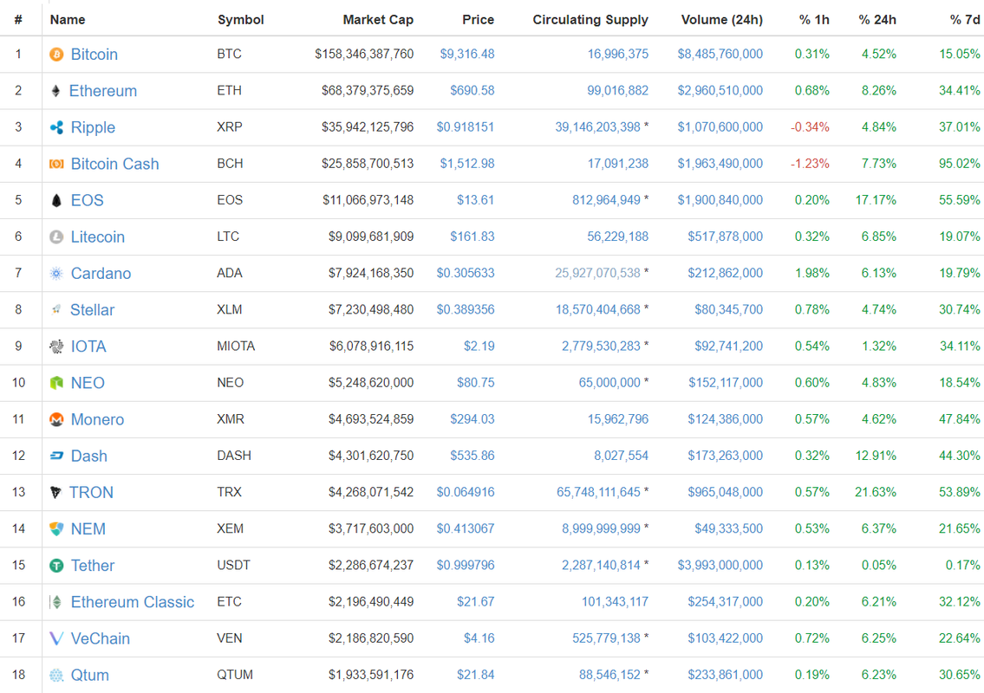Click the Monero logo icon
The height and width of the screenshot is (693, 984).
pyautogui.click(x=56, y=419)
